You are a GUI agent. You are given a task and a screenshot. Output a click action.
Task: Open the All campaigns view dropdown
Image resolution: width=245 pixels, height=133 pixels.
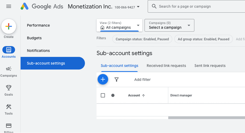click(x=119, y=25)
